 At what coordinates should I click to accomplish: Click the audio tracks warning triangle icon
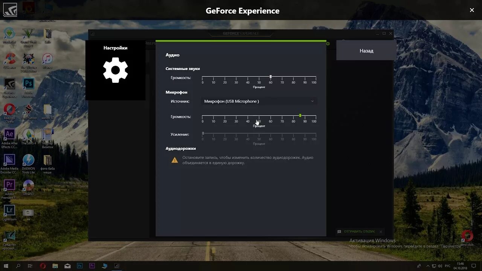coord(175,160)
